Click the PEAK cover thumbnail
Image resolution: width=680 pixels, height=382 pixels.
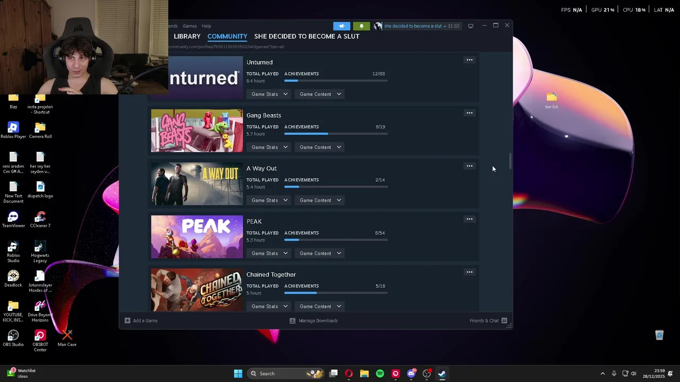[197, 237]
